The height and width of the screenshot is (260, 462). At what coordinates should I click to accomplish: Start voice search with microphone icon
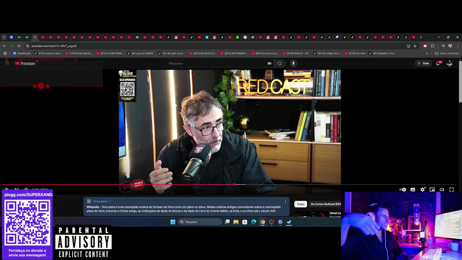coord(293,63)
